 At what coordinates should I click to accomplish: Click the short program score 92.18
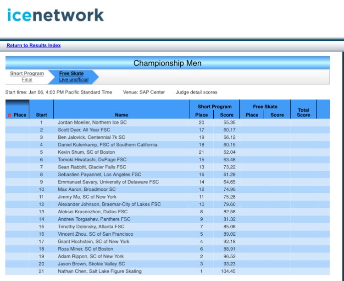(229, 241)
